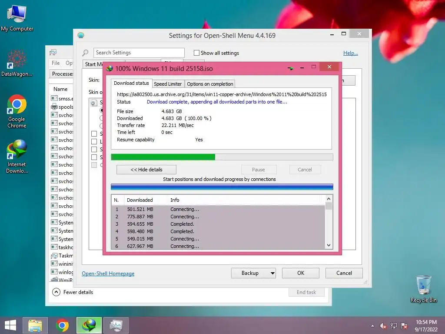The height and width of the screenshot is (334, 445).
Task: Click the Download complete status message
Action: pyautogui.click(x=217, y=102)
